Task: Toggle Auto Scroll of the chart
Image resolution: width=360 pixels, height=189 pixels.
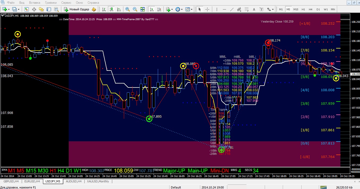Action: click(152, 9)
